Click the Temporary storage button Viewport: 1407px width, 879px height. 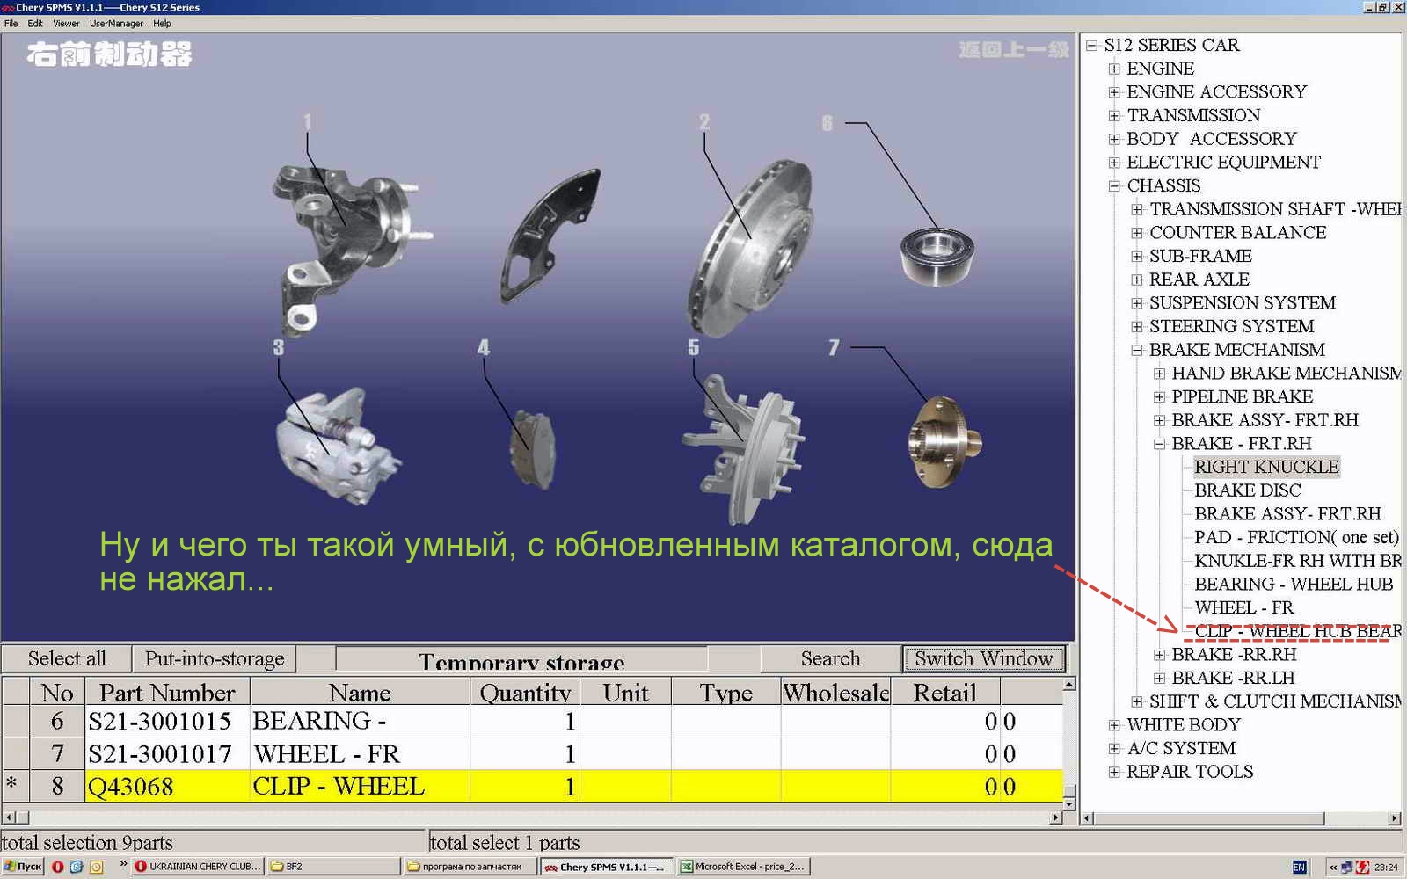tap(521, 659)
